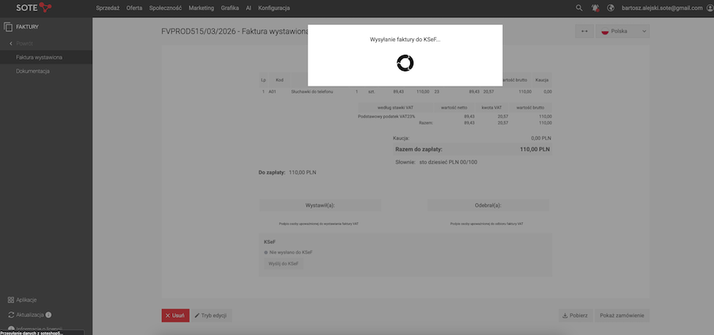
Task: Click the width toggle arrows button
Action: pos(585,31)
